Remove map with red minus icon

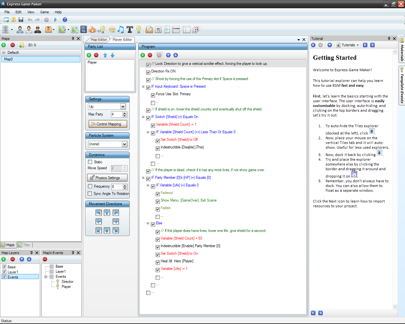pyautogui.click(x=13, y=45)
